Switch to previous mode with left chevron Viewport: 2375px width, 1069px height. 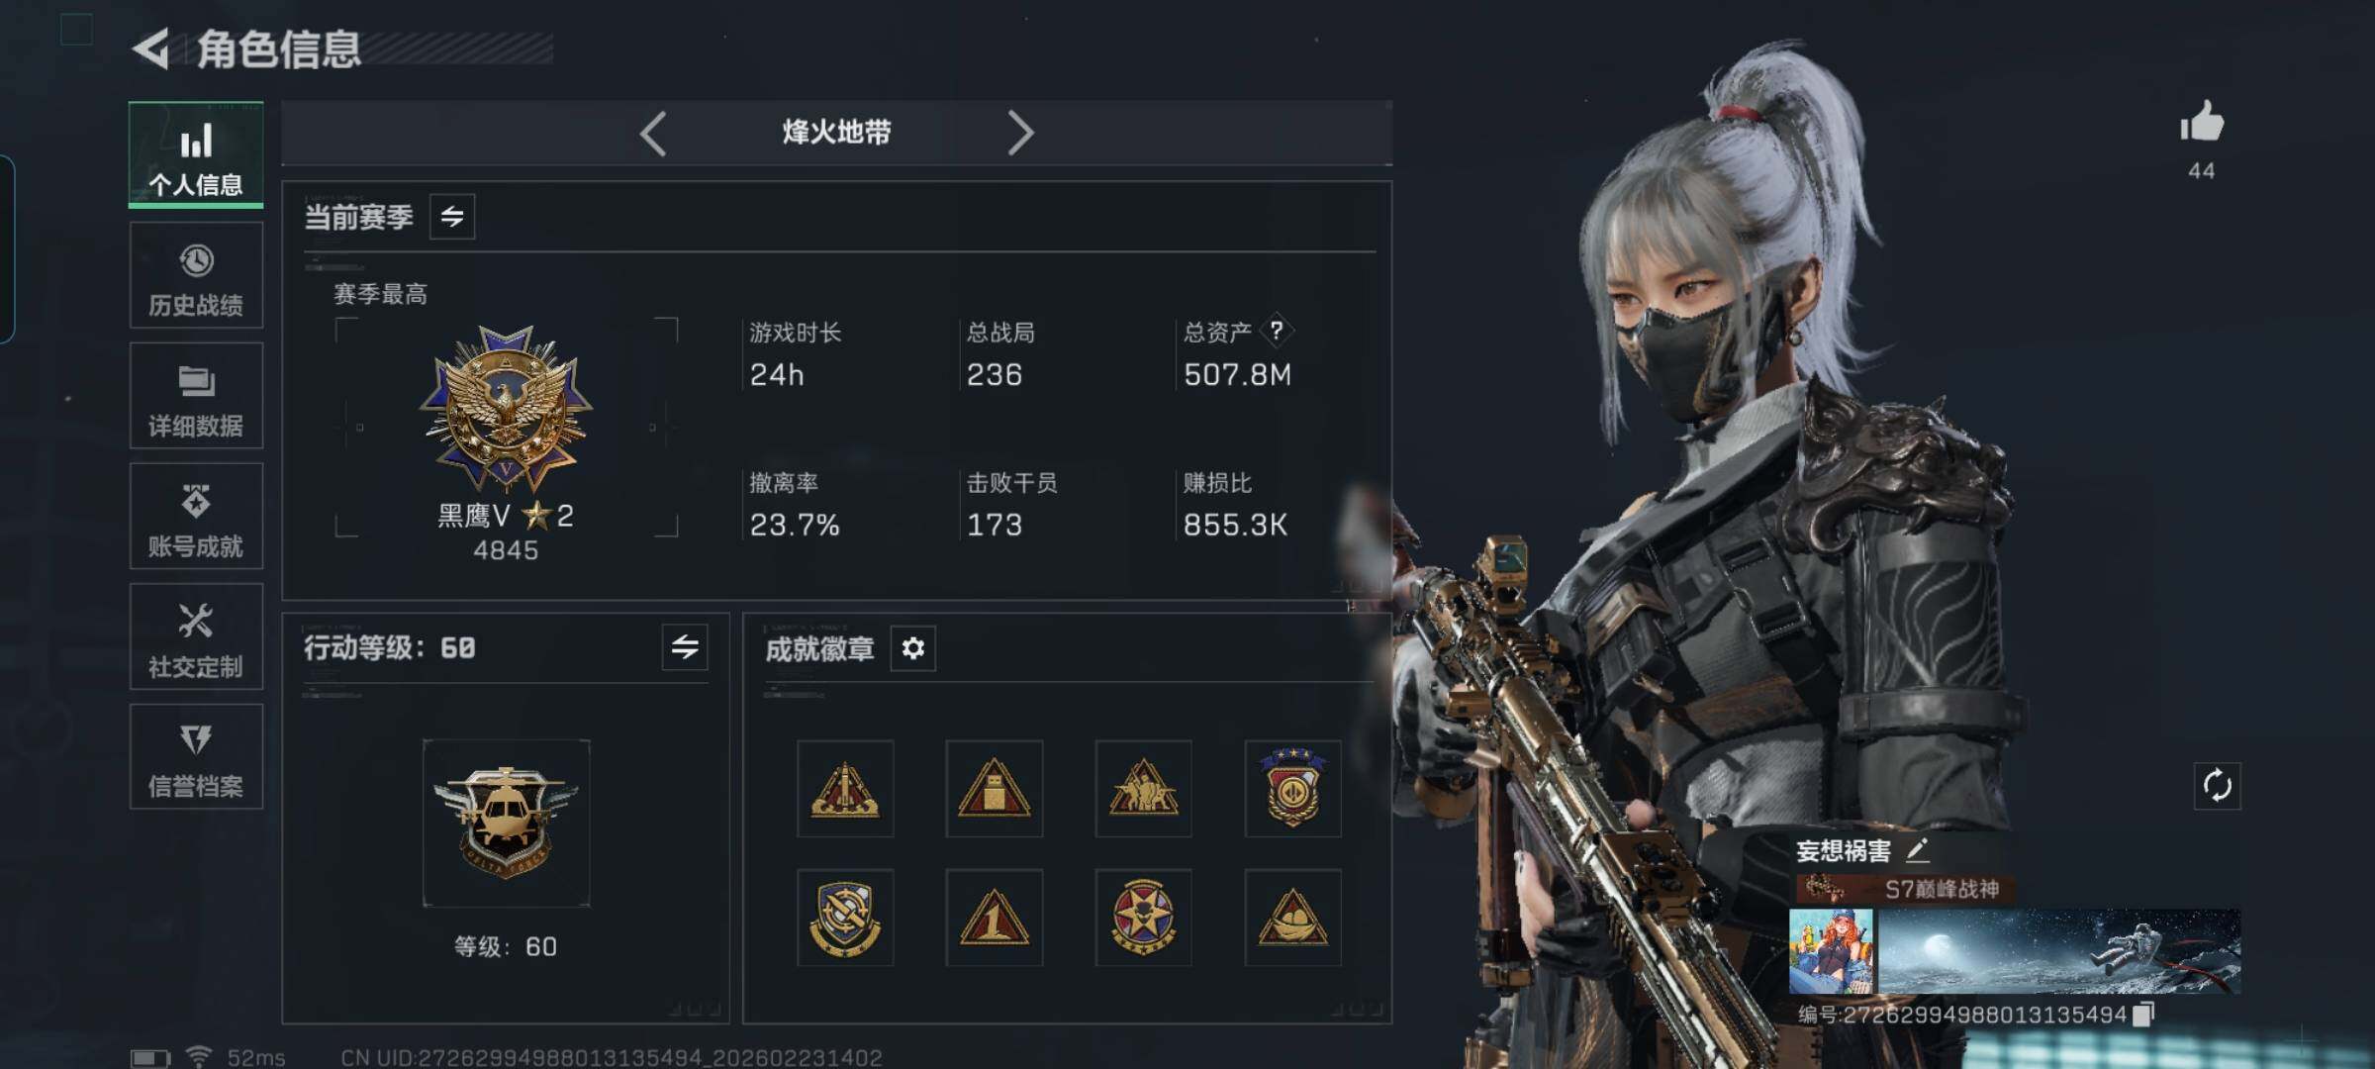click(653, 133)
